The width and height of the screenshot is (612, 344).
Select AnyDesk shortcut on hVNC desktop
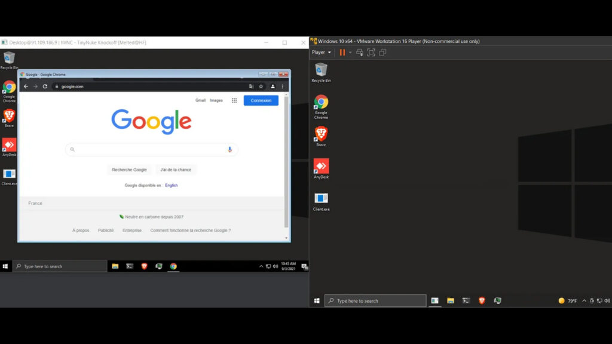[x=9, y=147]
